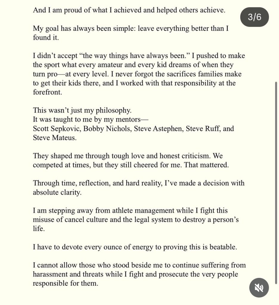The image size is (279, 305).
Task: Unmute the audio with the speaker icon
Action: pos(259,288)
